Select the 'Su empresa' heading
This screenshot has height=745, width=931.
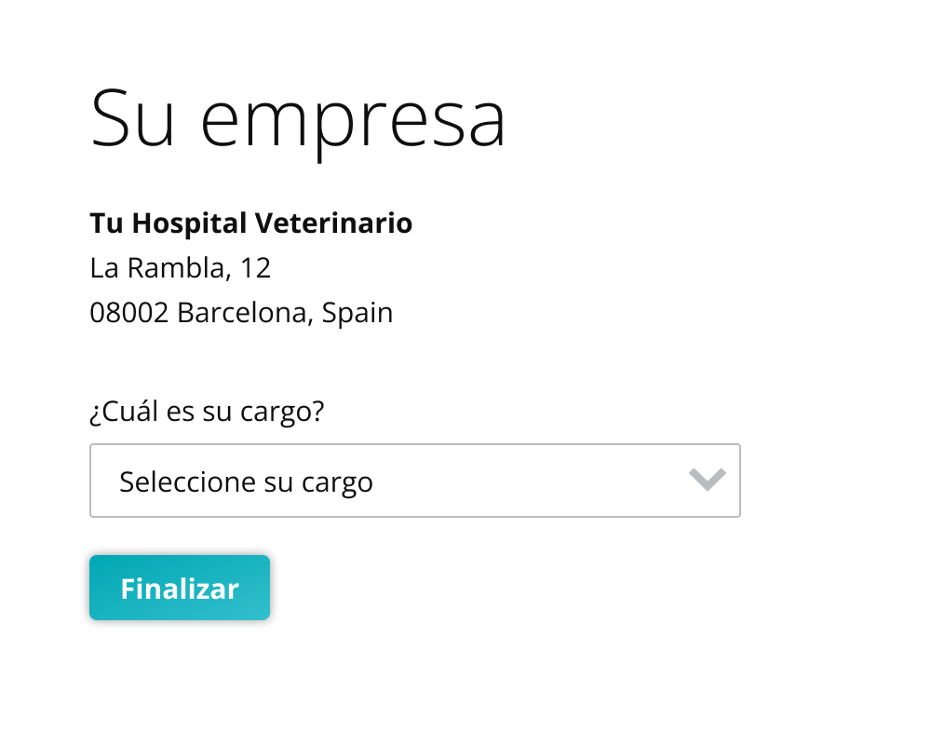pyautogui.click(x=298, y=119)
